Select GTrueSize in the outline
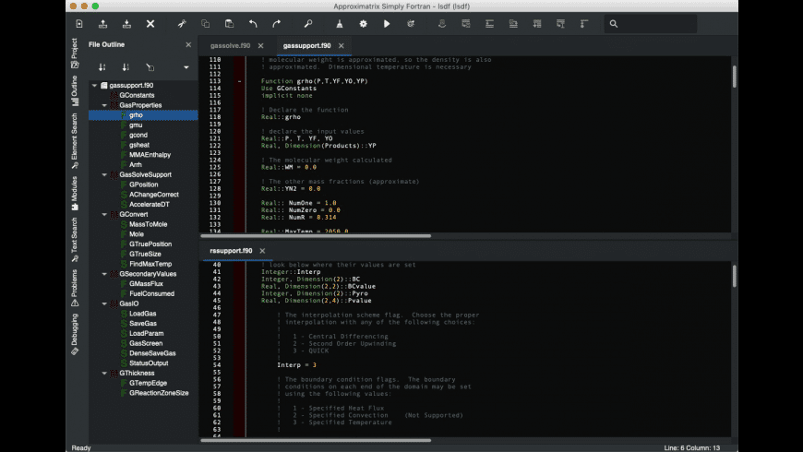This screenshot has width=803, height=452. 145,254
